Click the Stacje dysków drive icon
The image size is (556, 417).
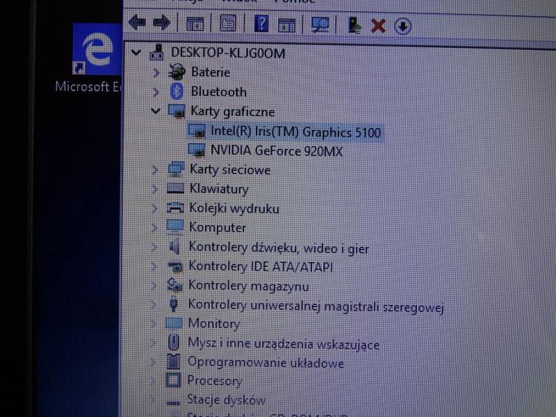point(173,402)
